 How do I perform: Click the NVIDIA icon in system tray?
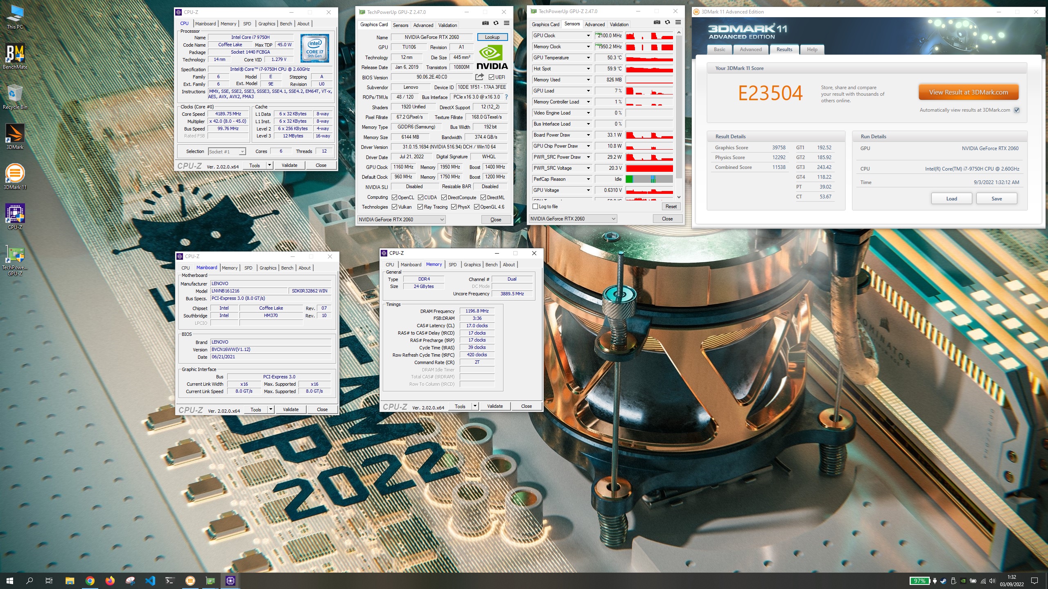(x=963, y=581)
